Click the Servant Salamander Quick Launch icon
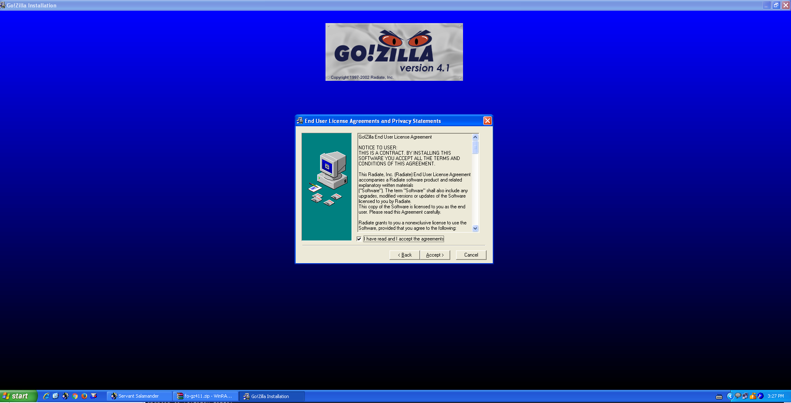Viewport: 791px width, 403px height. 65,396
